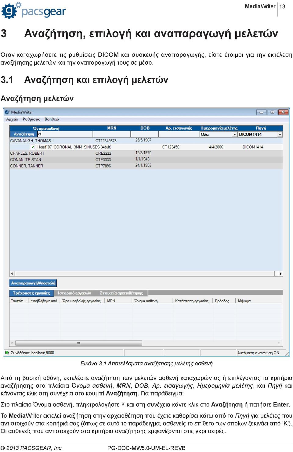The image size is (293, 452).
Task: Switch to the Στοιχεία αρχειοθέτησης tab
Action: click(121, 293)
